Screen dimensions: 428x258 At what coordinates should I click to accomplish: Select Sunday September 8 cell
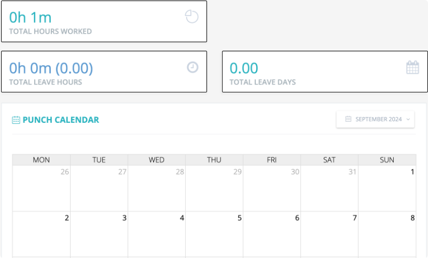[x=387, y=234]
